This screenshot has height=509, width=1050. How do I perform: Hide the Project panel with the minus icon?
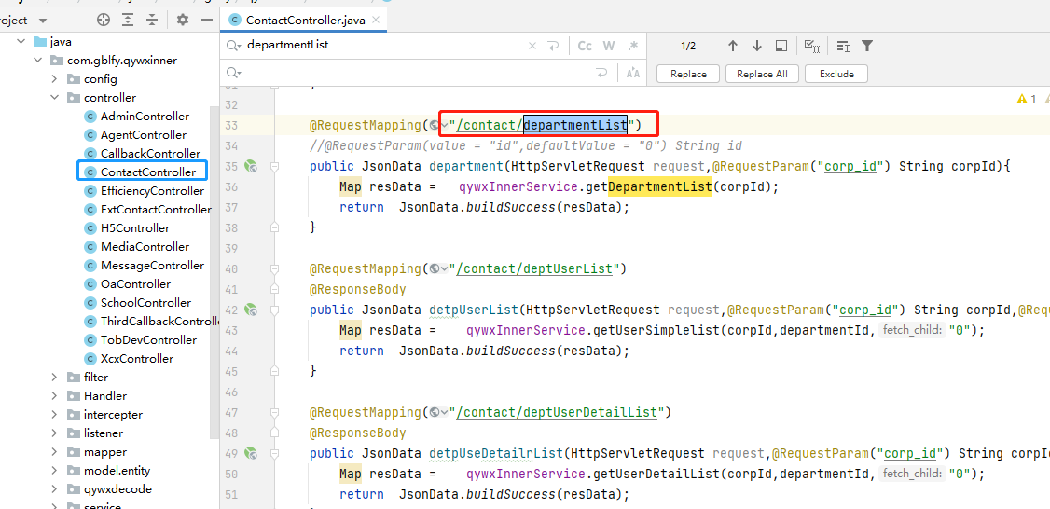click(x=207, y=21)
